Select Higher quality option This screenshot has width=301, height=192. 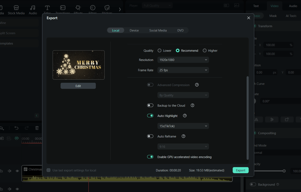[x=205, y=51]
